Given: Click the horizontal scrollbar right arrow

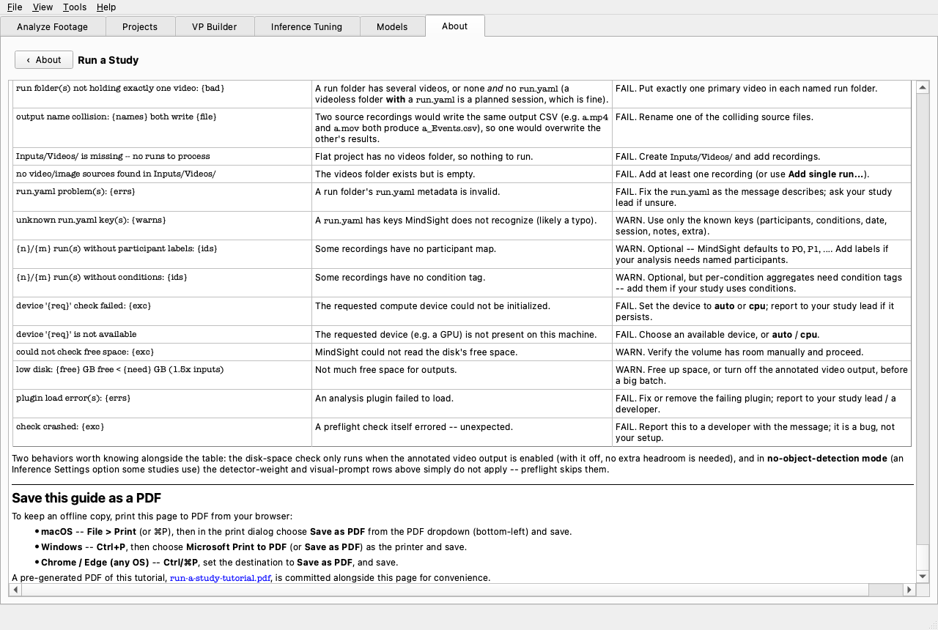Looking at the screenshot, I should [x=909, y=590].
